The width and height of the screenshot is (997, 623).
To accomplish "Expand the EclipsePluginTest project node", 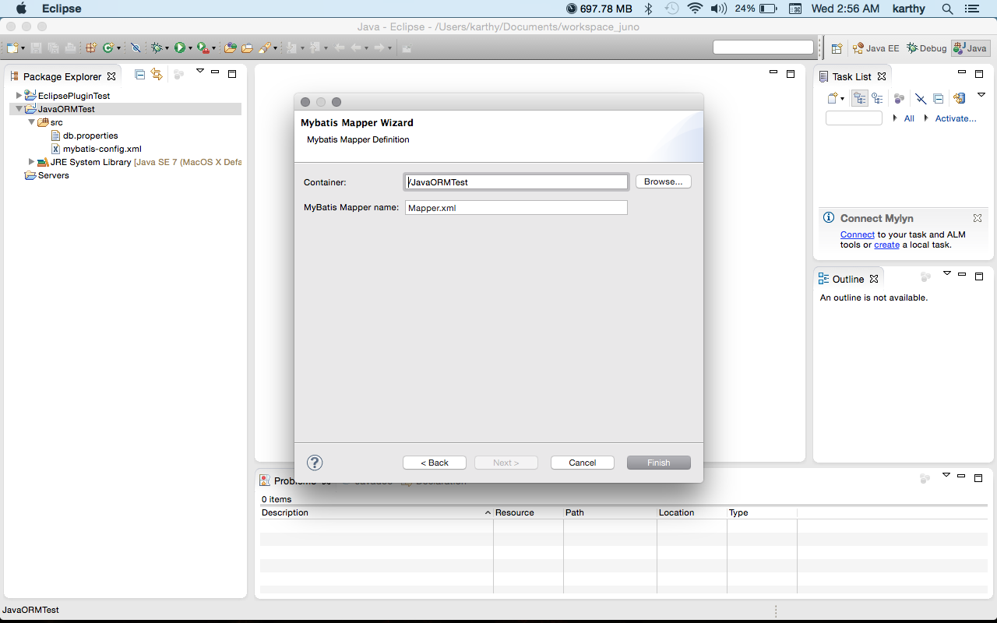I will (x=19, y=96).
